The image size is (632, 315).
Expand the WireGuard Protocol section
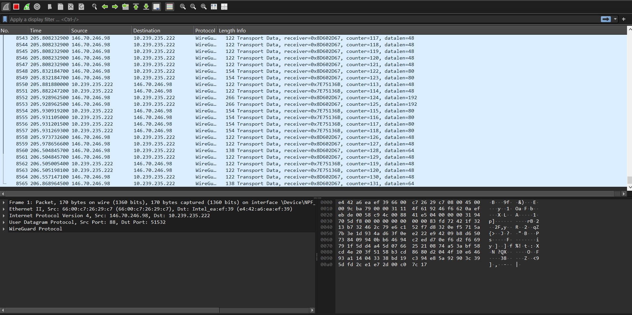pos(4,229)
